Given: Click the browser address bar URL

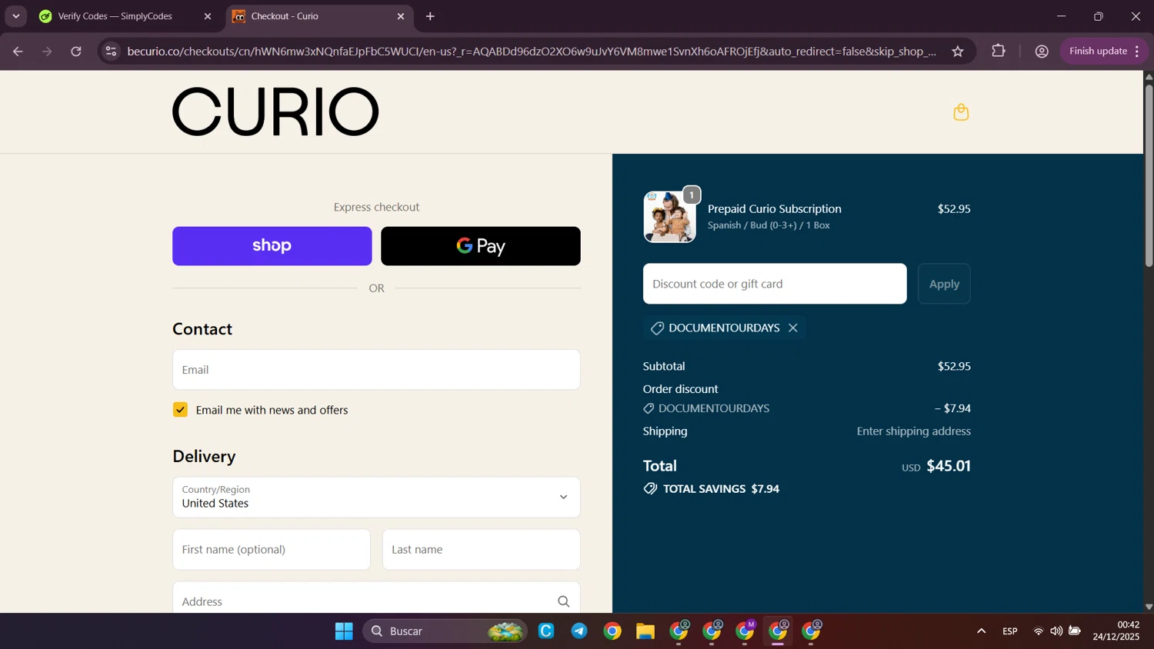Looking at the screenshot, I should click(532, 52).
